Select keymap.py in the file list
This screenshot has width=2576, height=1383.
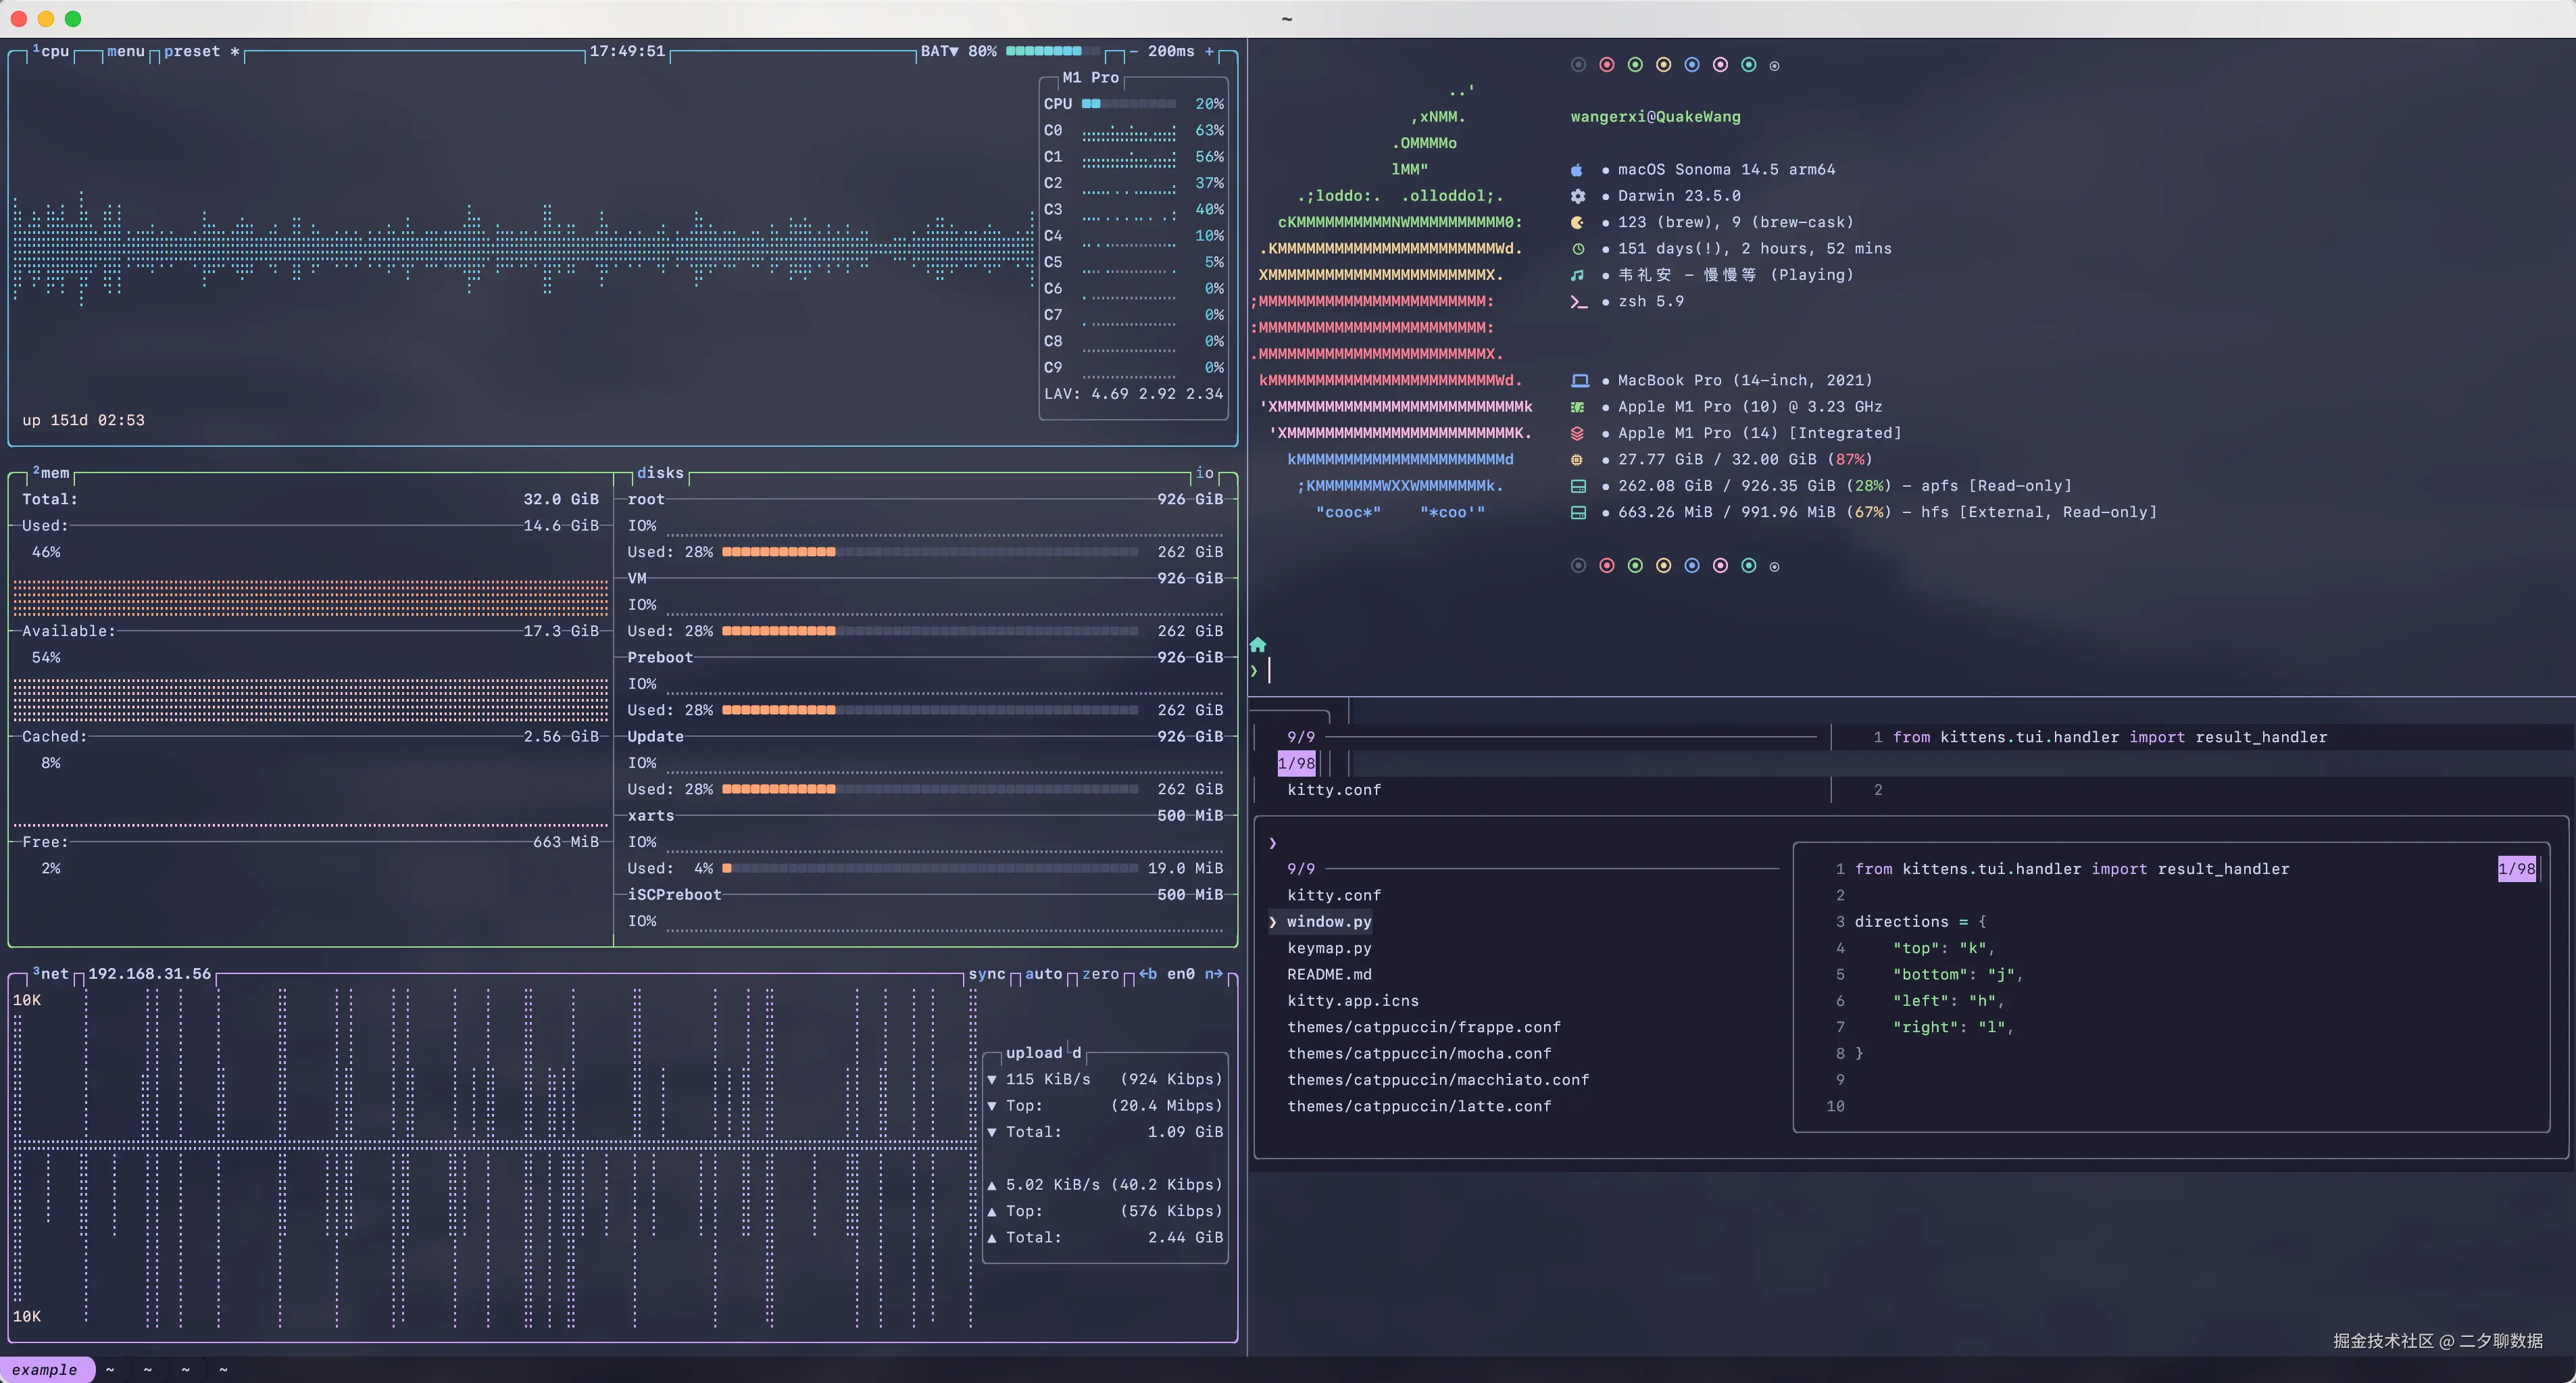pos(1328,948)
